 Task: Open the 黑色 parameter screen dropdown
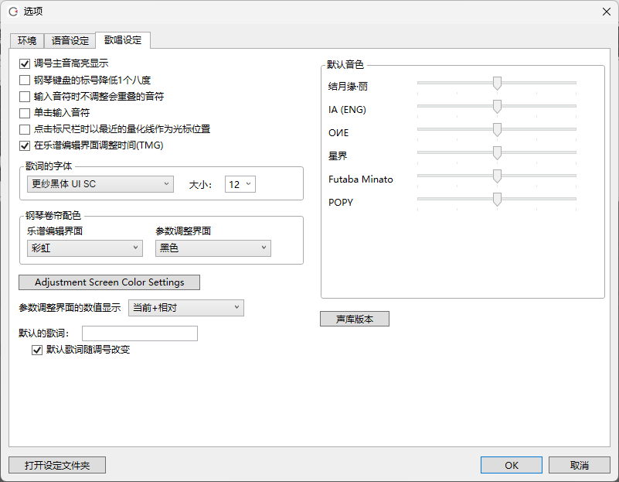click(x=213, y=248)
